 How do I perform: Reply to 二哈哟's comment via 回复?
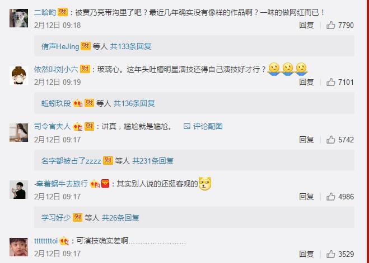[x=306, y=25]
